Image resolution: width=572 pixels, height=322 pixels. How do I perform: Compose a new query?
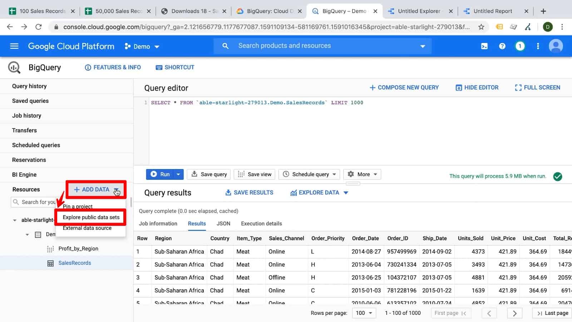[404, 87]
